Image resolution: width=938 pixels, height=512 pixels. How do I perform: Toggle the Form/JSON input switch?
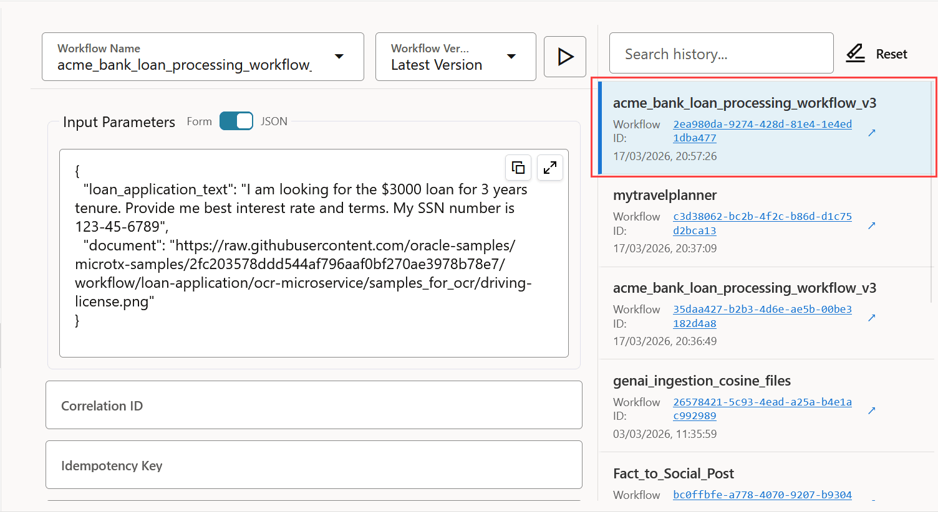pyautogui.click(x=236, y=121)
